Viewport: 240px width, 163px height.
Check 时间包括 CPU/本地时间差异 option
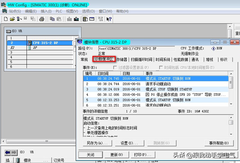click(x=161, y=68)
